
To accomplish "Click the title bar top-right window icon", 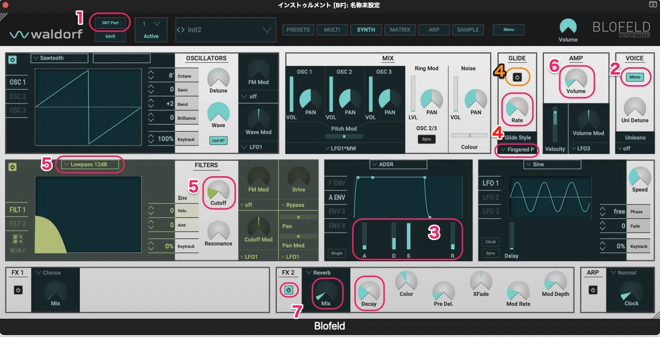I will click(653, 4).
